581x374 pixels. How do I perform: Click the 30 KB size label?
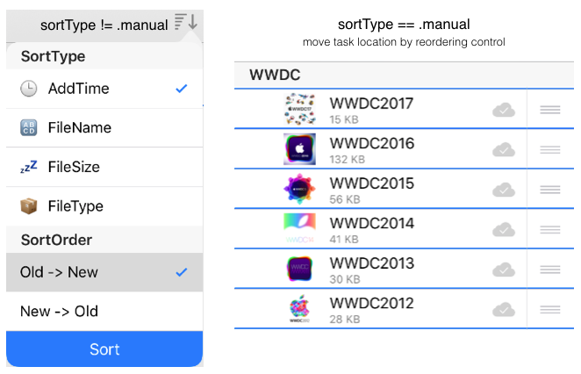click(345, 280)
